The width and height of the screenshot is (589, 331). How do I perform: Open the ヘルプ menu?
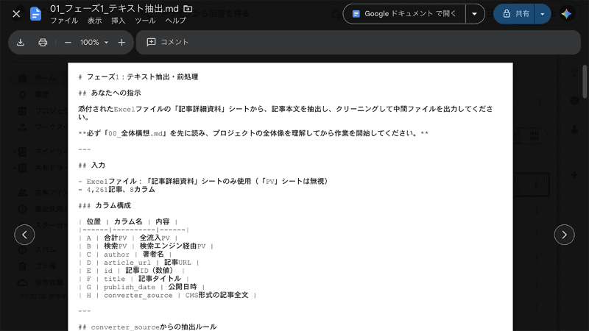[175, 21]
